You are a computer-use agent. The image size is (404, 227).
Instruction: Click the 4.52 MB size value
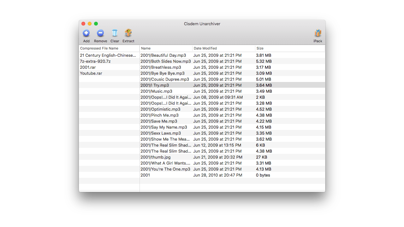click(264, 109)
